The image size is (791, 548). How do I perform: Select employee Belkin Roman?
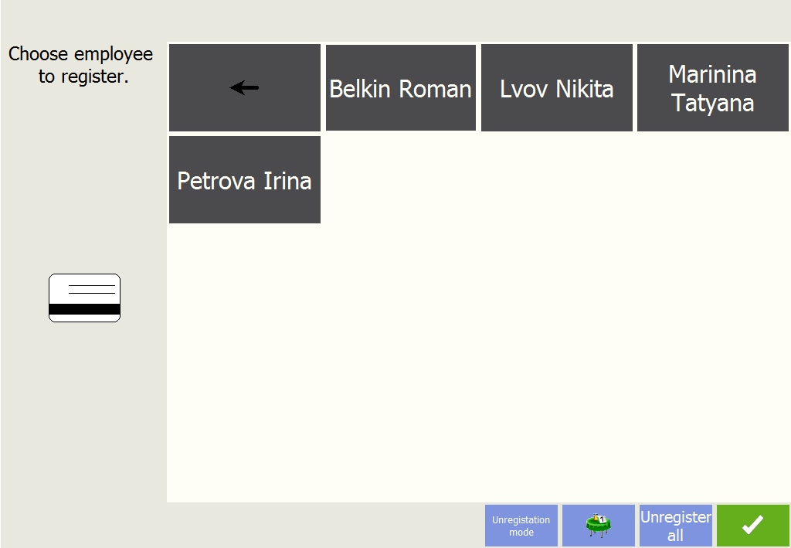(401, 88)
